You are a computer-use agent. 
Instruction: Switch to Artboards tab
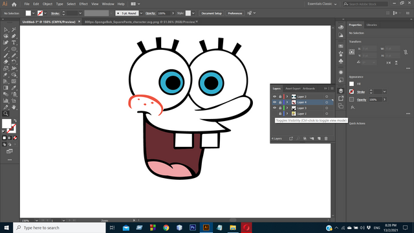coord(309,89)
